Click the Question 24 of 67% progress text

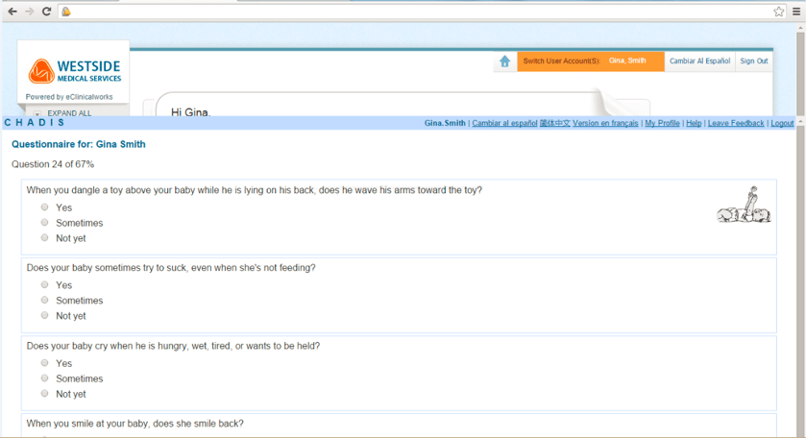pos(53,164)
